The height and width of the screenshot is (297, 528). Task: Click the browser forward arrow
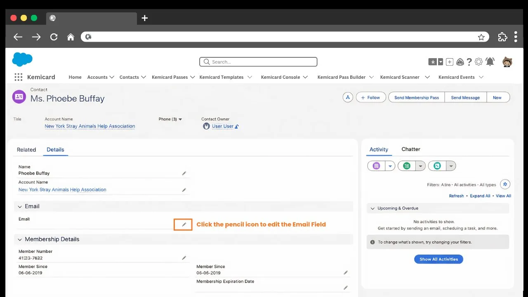click(x=36, y=37)
